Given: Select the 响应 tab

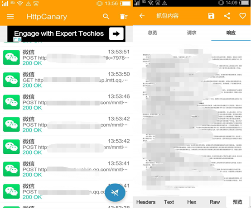Looking at the screenshot, I should coord(231,33).
